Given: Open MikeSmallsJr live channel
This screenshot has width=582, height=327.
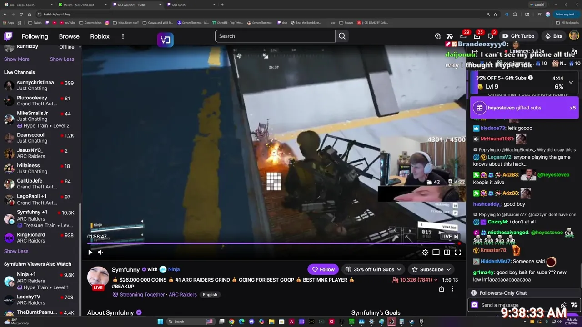Looking at the screenshot, I should [40, 119].
